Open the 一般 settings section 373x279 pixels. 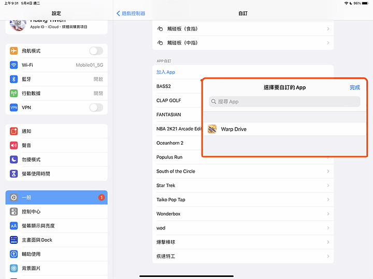pos(56,197)
